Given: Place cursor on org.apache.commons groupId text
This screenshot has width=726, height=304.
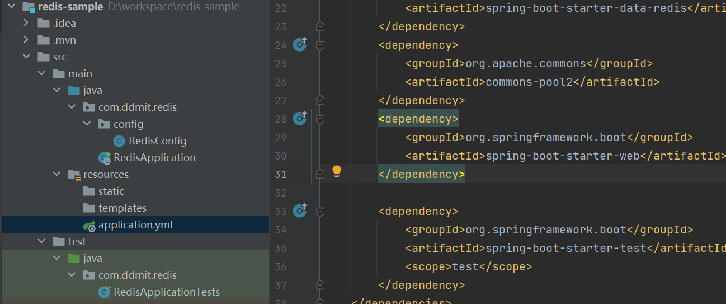Looking at the screenshot, I should pos(526,63).
